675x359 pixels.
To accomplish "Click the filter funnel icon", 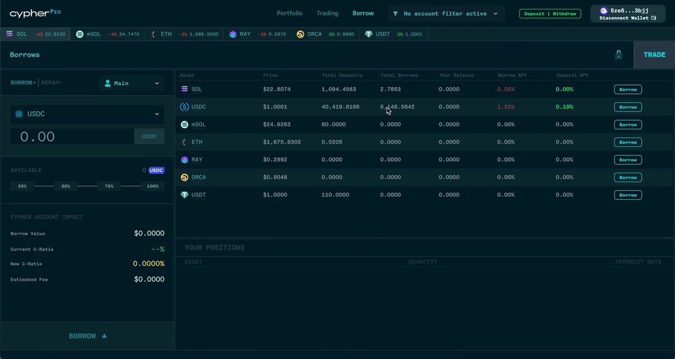I will [395, 14].
